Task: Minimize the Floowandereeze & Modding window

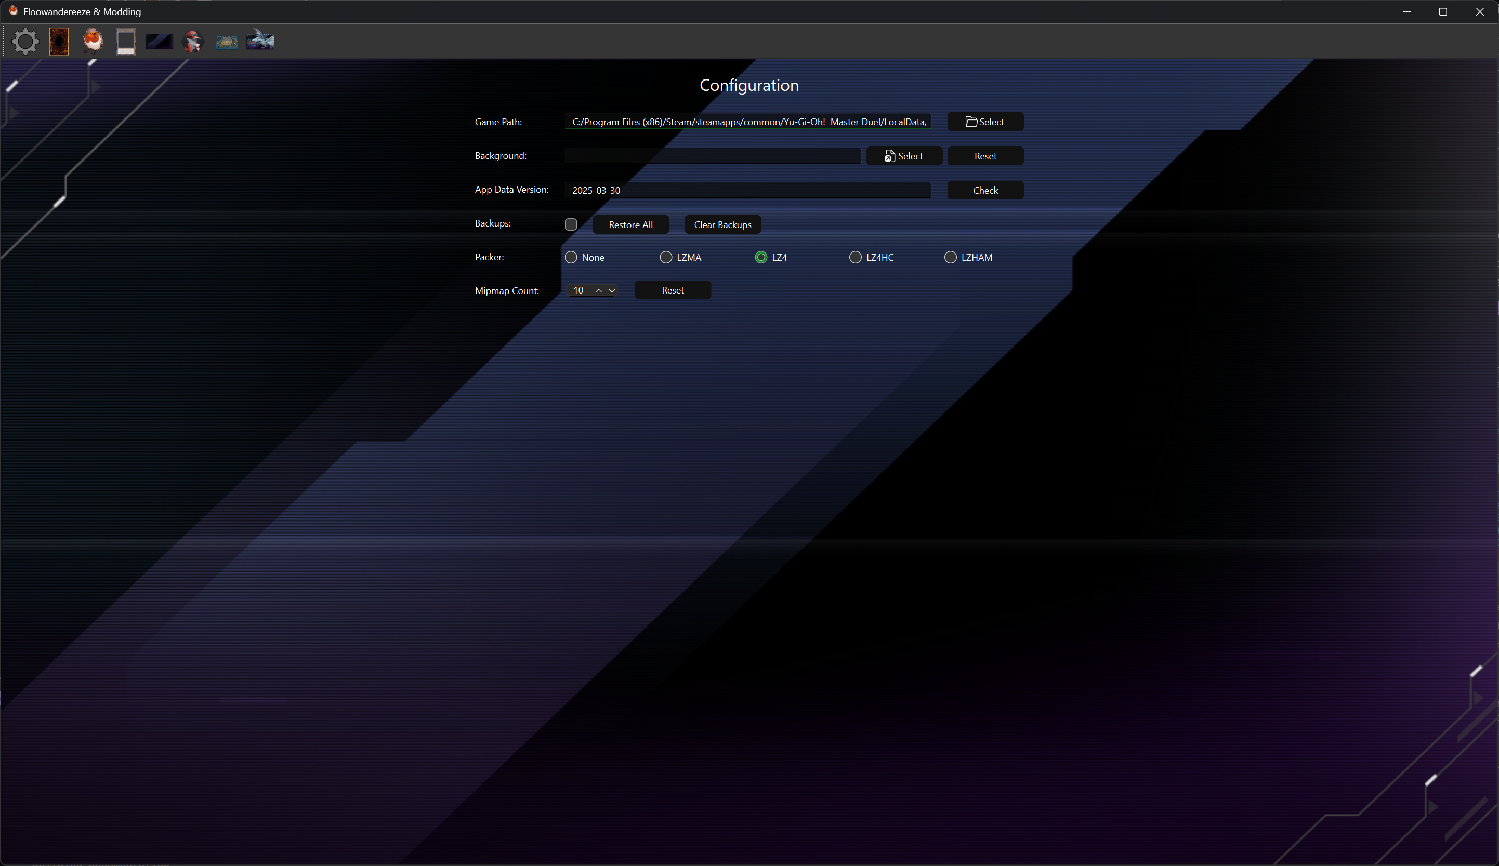Action: tap(1407, 12)
